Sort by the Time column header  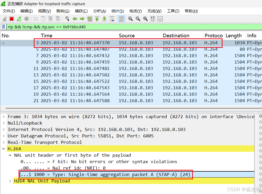[x=79, y=36]
